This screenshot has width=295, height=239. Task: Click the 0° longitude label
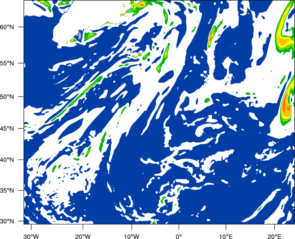[178, 236]
